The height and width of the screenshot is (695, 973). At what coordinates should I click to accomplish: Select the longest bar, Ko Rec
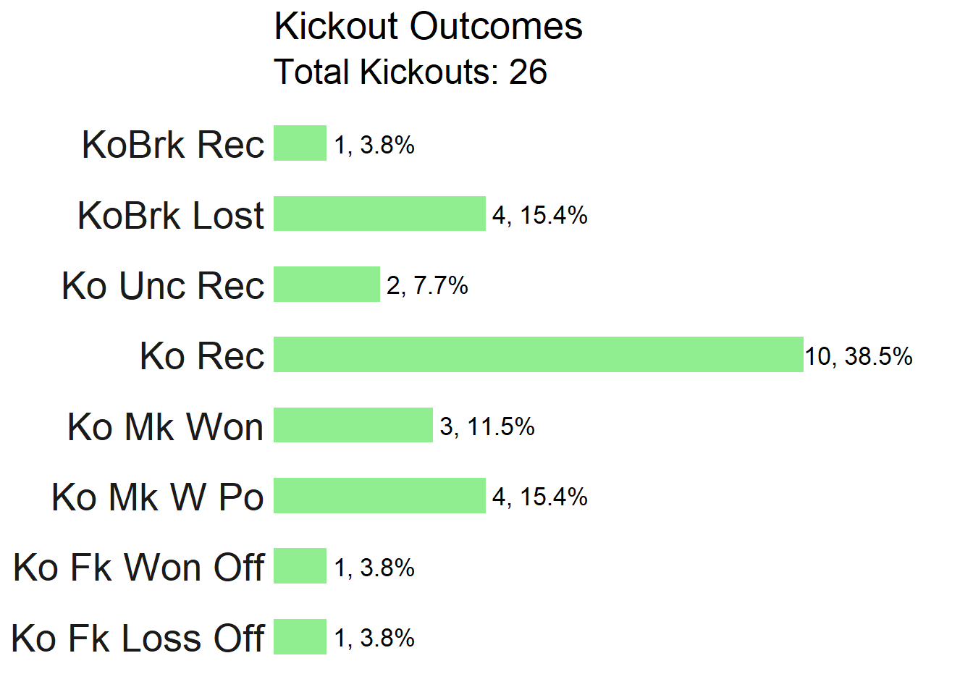[538, 355]
